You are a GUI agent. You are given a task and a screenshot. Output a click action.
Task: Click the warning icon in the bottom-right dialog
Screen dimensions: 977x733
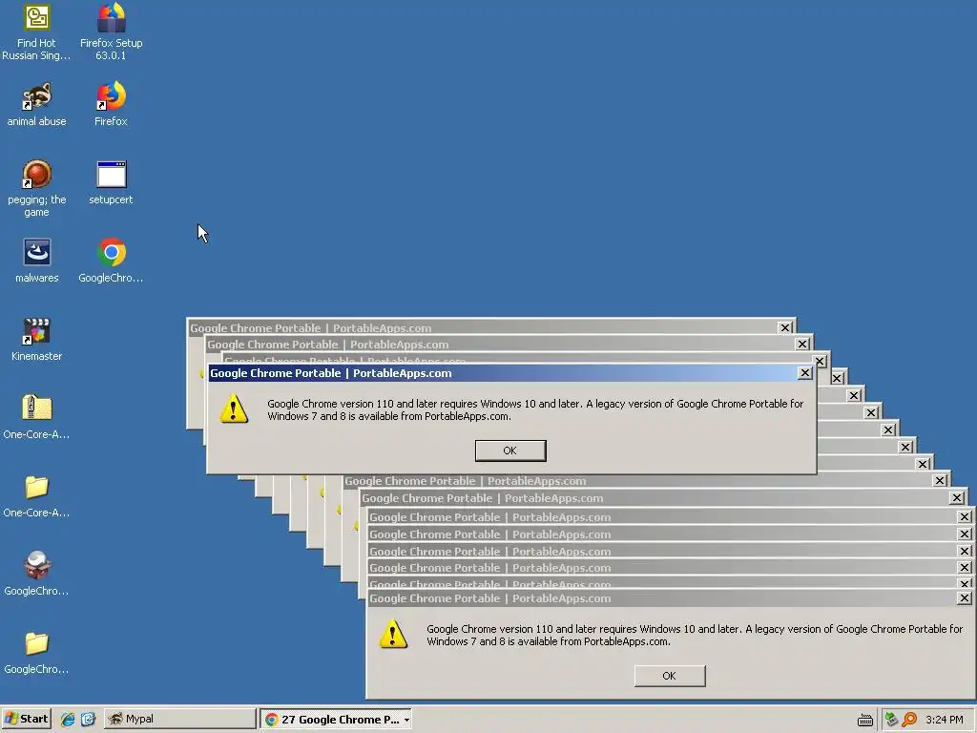point(393,634)
